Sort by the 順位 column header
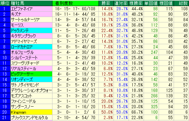Image resolution: width=189 pixels, height=121 pixels. coord(5,3)
